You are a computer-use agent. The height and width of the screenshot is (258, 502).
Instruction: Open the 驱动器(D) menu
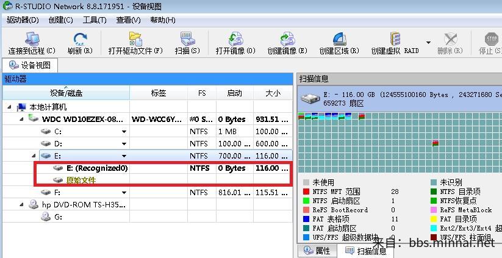tap(23, 20)
